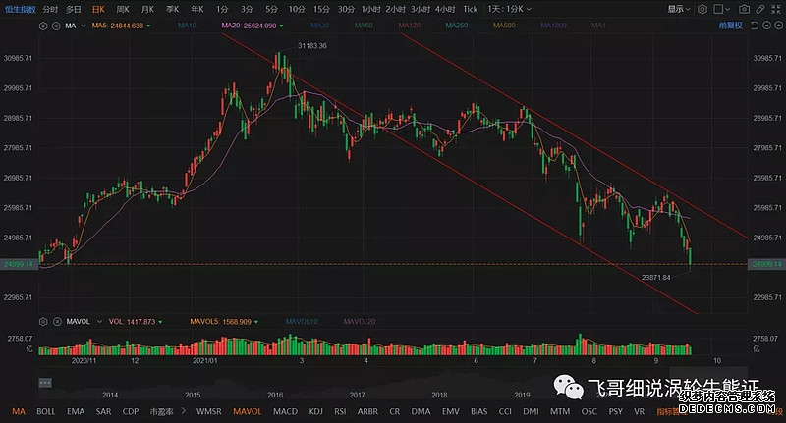The image size is (786, 423).
Task: Select the 30分 timeframe tab
Action: tap(346, 8)
